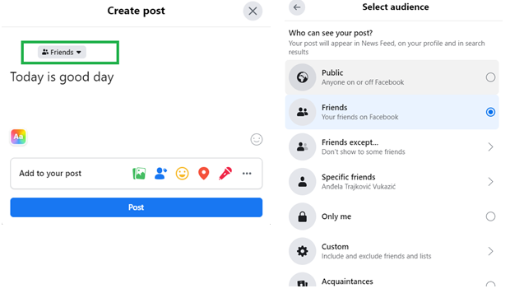Click the Friends two-people icon
Screen dimensions: 510x307
303,112
